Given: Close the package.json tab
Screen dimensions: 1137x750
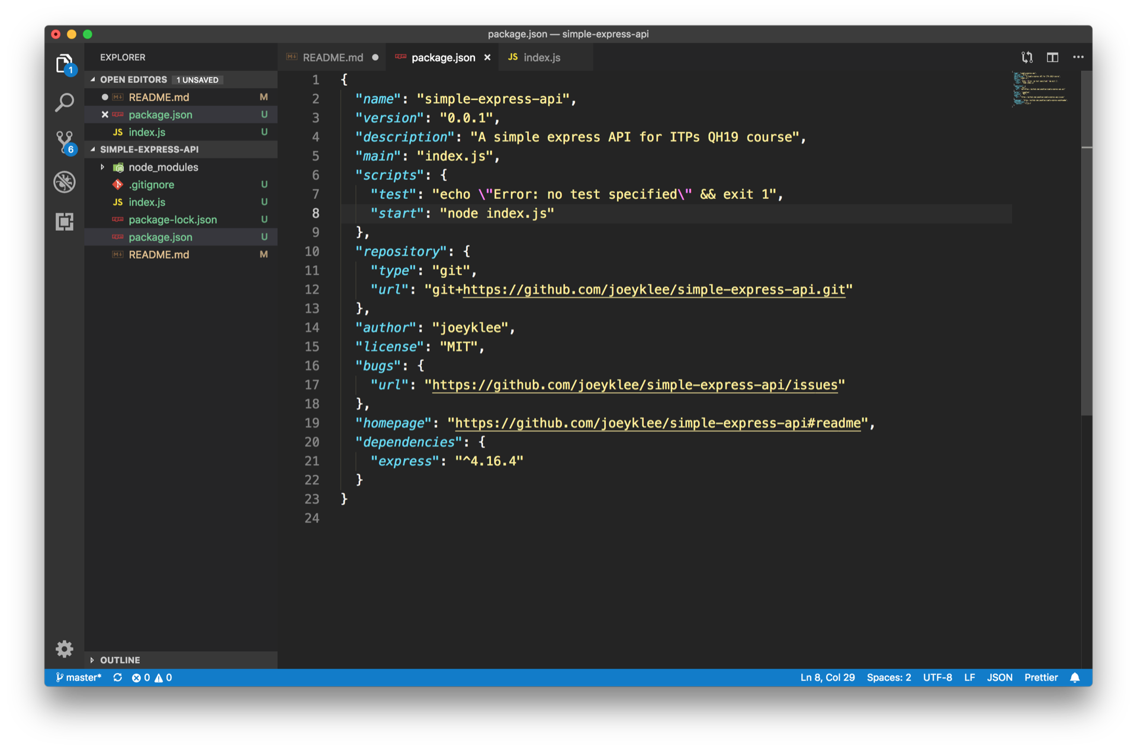Looking at the screenshot, I should click(487, 57).
